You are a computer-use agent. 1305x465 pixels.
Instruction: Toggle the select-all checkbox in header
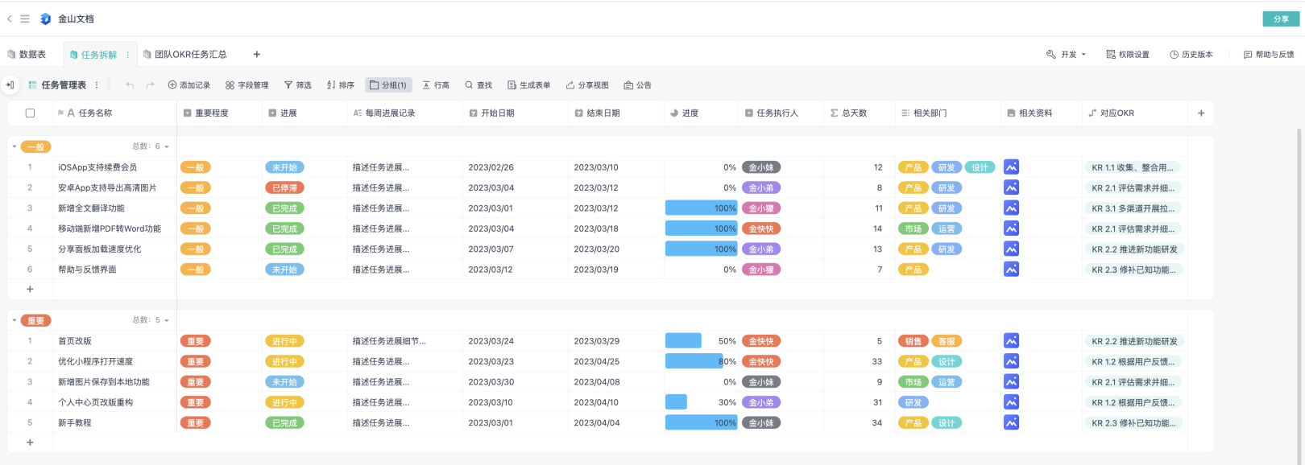click(30, 113)
